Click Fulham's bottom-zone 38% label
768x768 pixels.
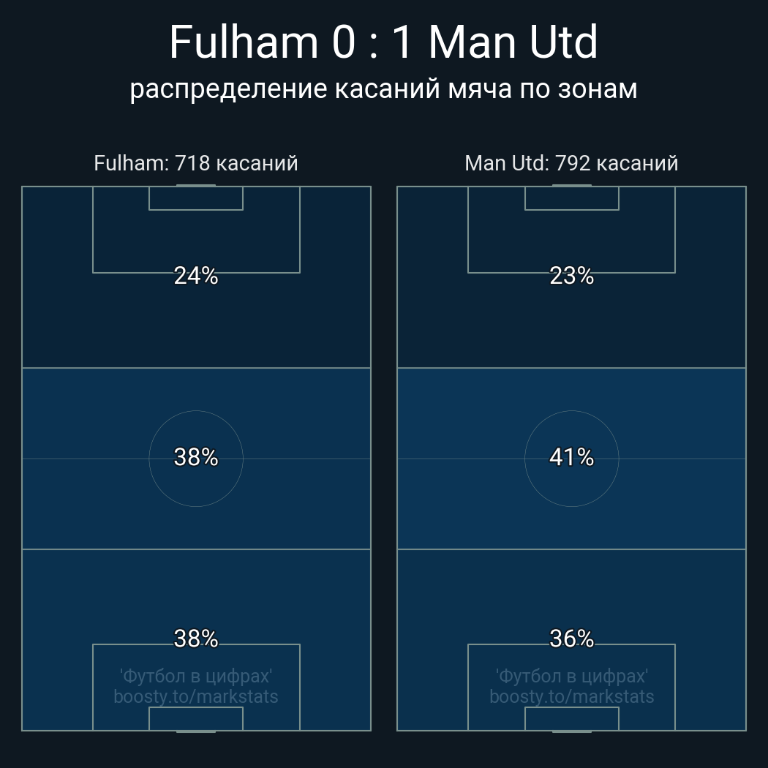click(196, 639)
